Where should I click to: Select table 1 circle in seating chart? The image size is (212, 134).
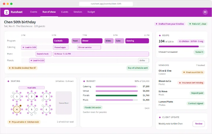pyautogui.click(x=17, y=96)
